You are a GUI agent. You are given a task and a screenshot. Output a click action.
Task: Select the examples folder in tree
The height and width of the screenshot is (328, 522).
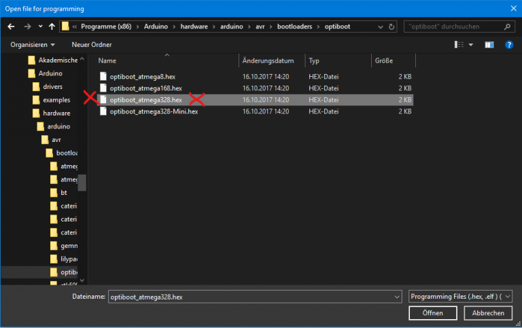[x=56, y=100]
